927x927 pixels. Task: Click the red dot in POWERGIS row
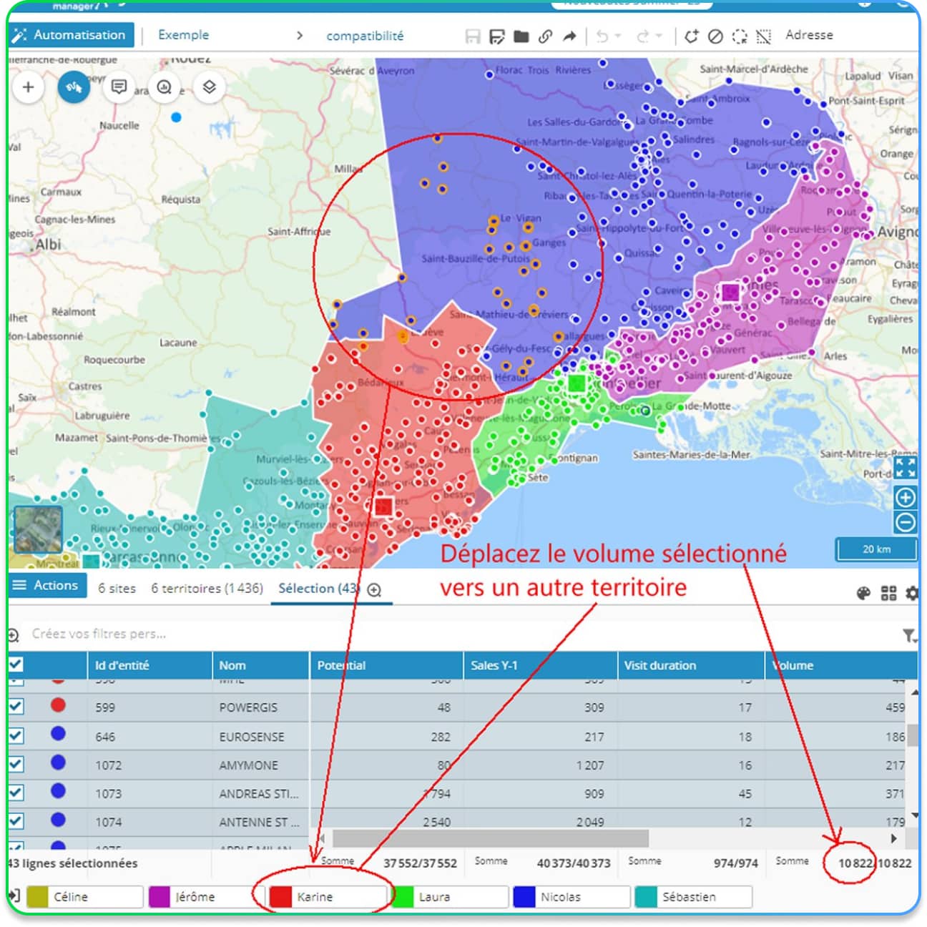[x=58, y=705]
